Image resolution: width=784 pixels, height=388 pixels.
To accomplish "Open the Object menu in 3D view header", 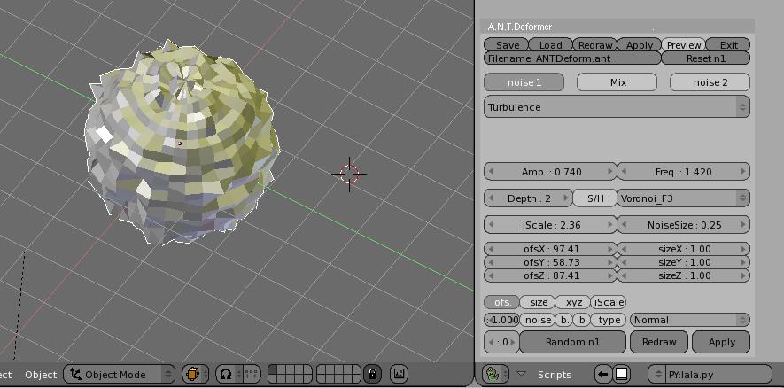I will [41, 375].
